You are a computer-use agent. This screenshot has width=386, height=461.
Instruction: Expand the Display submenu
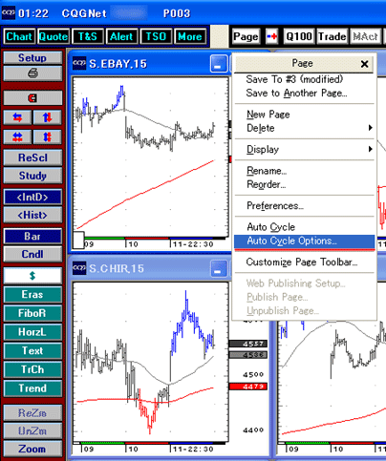(x=304, y=149)
